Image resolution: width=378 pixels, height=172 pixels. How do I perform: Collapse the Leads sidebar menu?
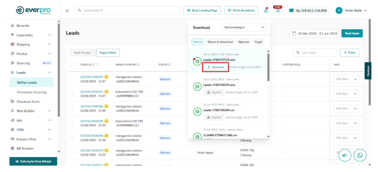pyautogui.click(x=31, y=73)
